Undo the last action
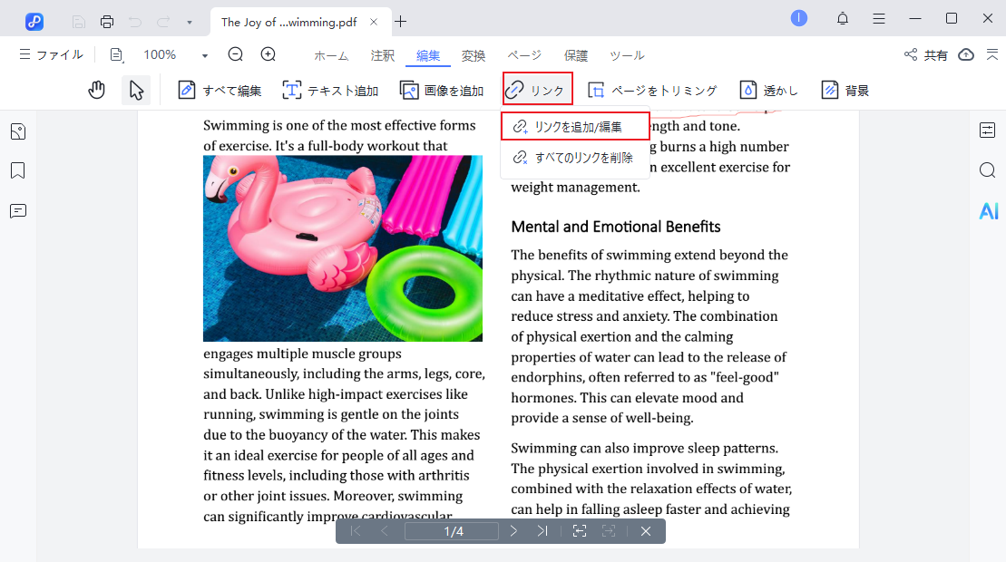Image resolution: width=1006 pixels, height=562 pixels. click(x=135, y=22)
